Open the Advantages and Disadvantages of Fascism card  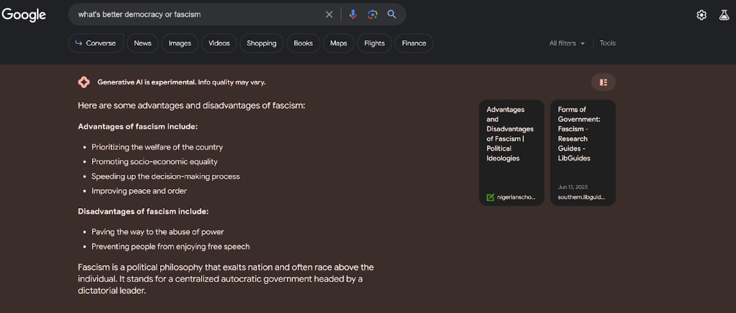click(x=512, y=152)
